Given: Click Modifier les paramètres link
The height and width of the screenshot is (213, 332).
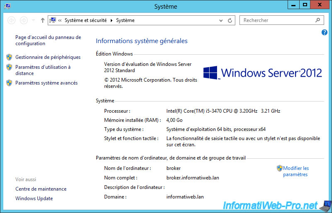Looking at the screenshot, I should [x=296, y=171].
